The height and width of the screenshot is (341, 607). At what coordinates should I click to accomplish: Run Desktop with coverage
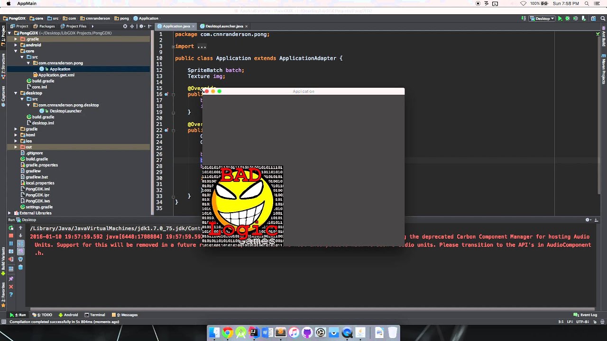(575, 18)
